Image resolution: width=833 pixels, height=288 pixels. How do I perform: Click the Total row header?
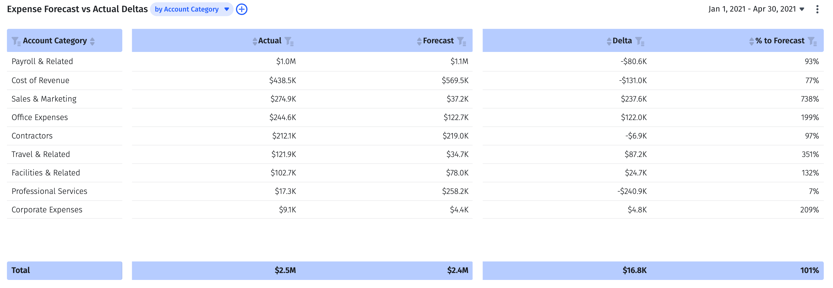point(20,270)
